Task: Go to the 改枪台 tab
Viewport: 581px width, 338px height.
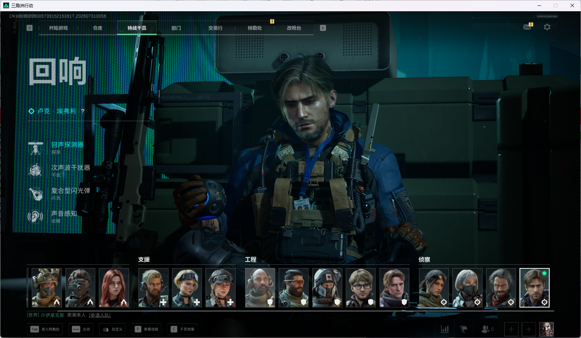Action: pos(294,28)
